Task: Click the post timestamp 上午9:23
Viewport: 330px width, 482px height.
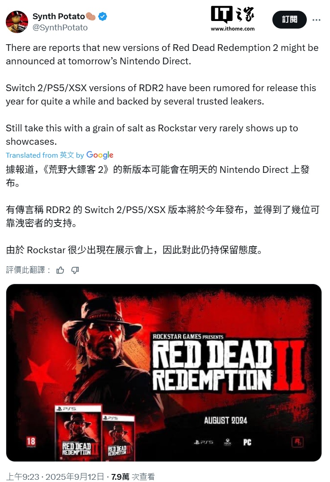Action: (x=23, y=477)
